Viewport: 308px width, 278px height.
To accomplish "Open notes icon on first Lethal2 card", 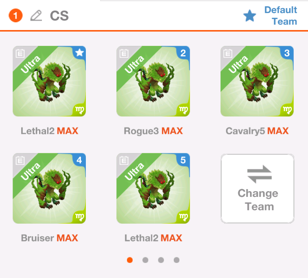I will pos(20,53).
